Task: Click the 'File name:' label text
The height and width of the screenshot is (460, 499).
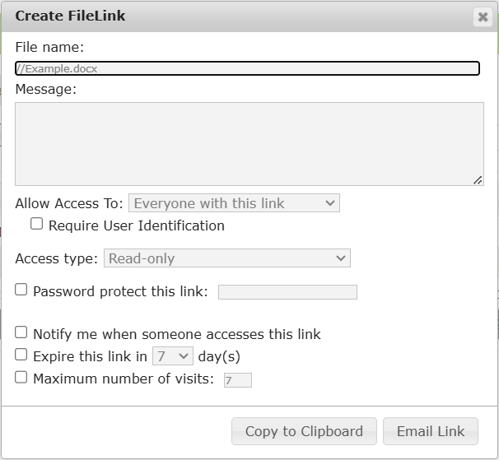Action: coord(49,48)
